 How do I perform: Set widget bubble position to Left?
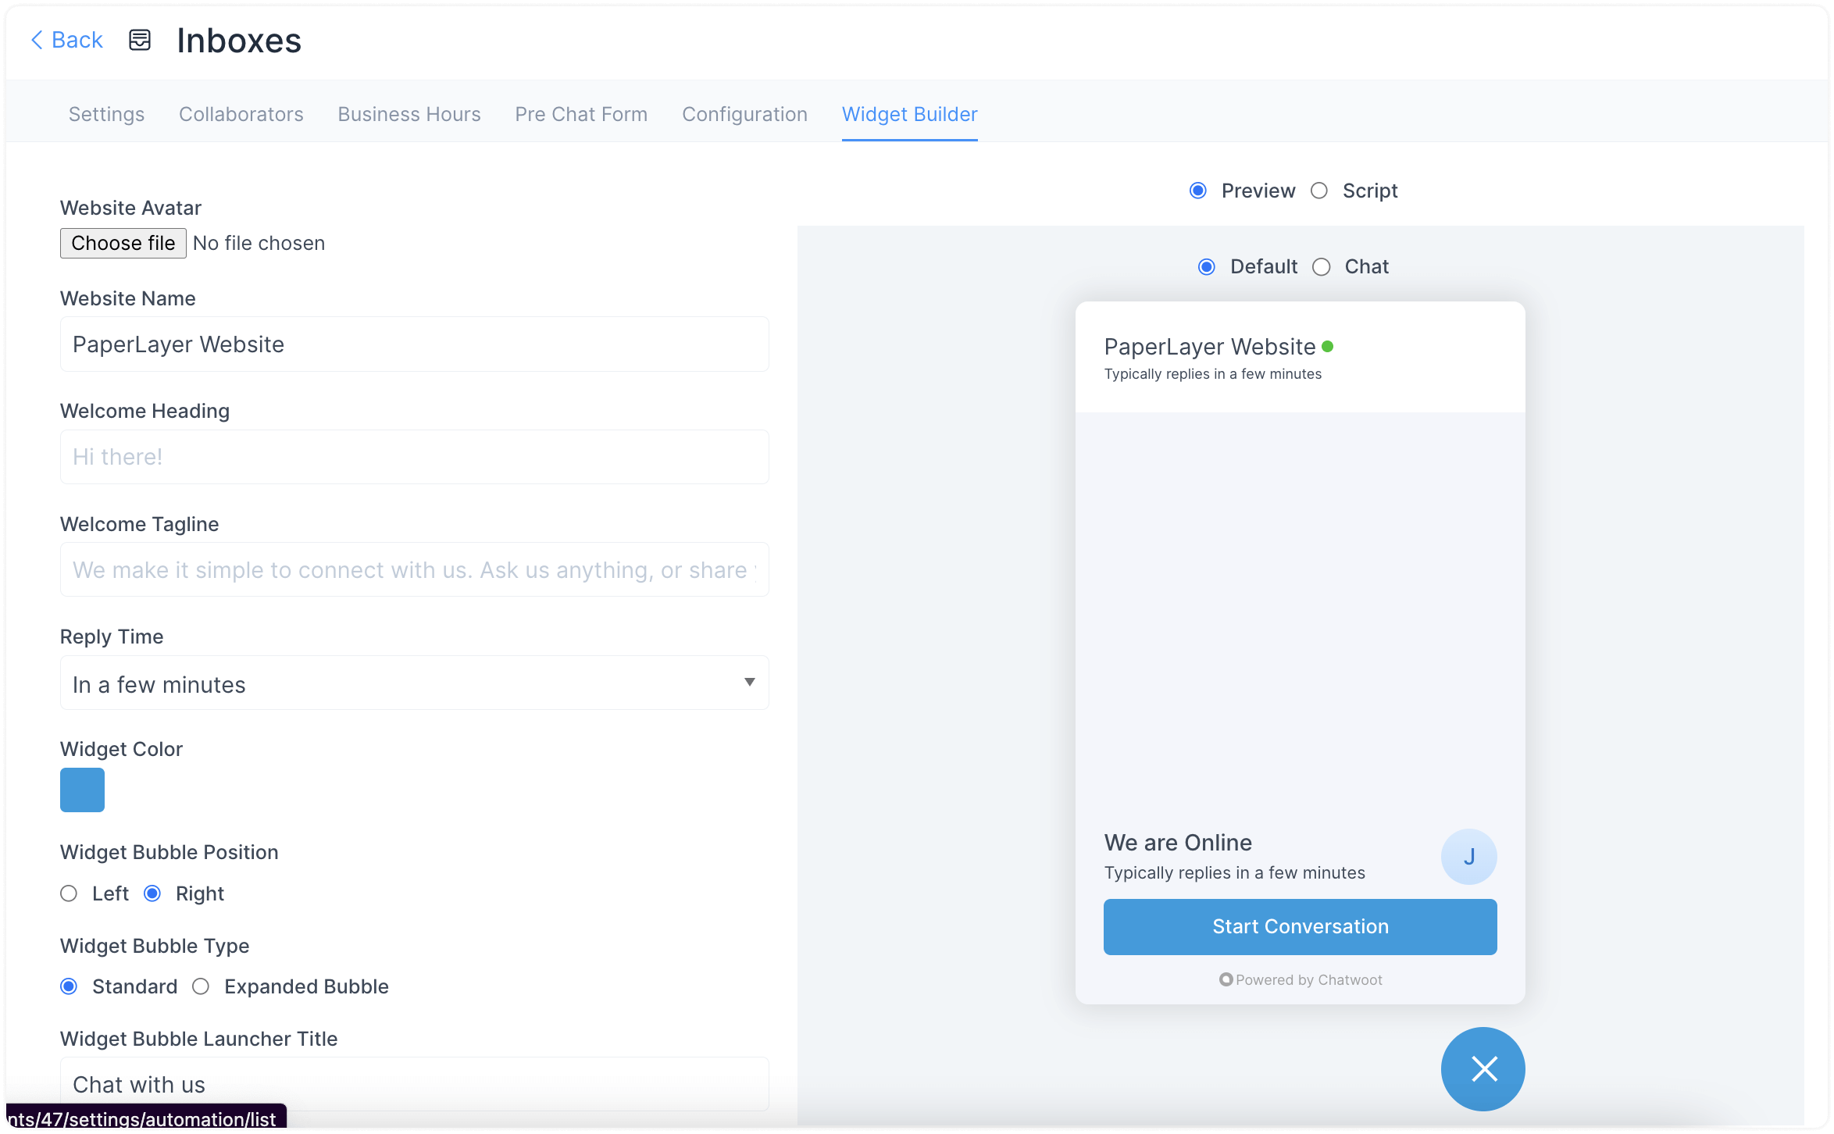[x=69, y=893]
